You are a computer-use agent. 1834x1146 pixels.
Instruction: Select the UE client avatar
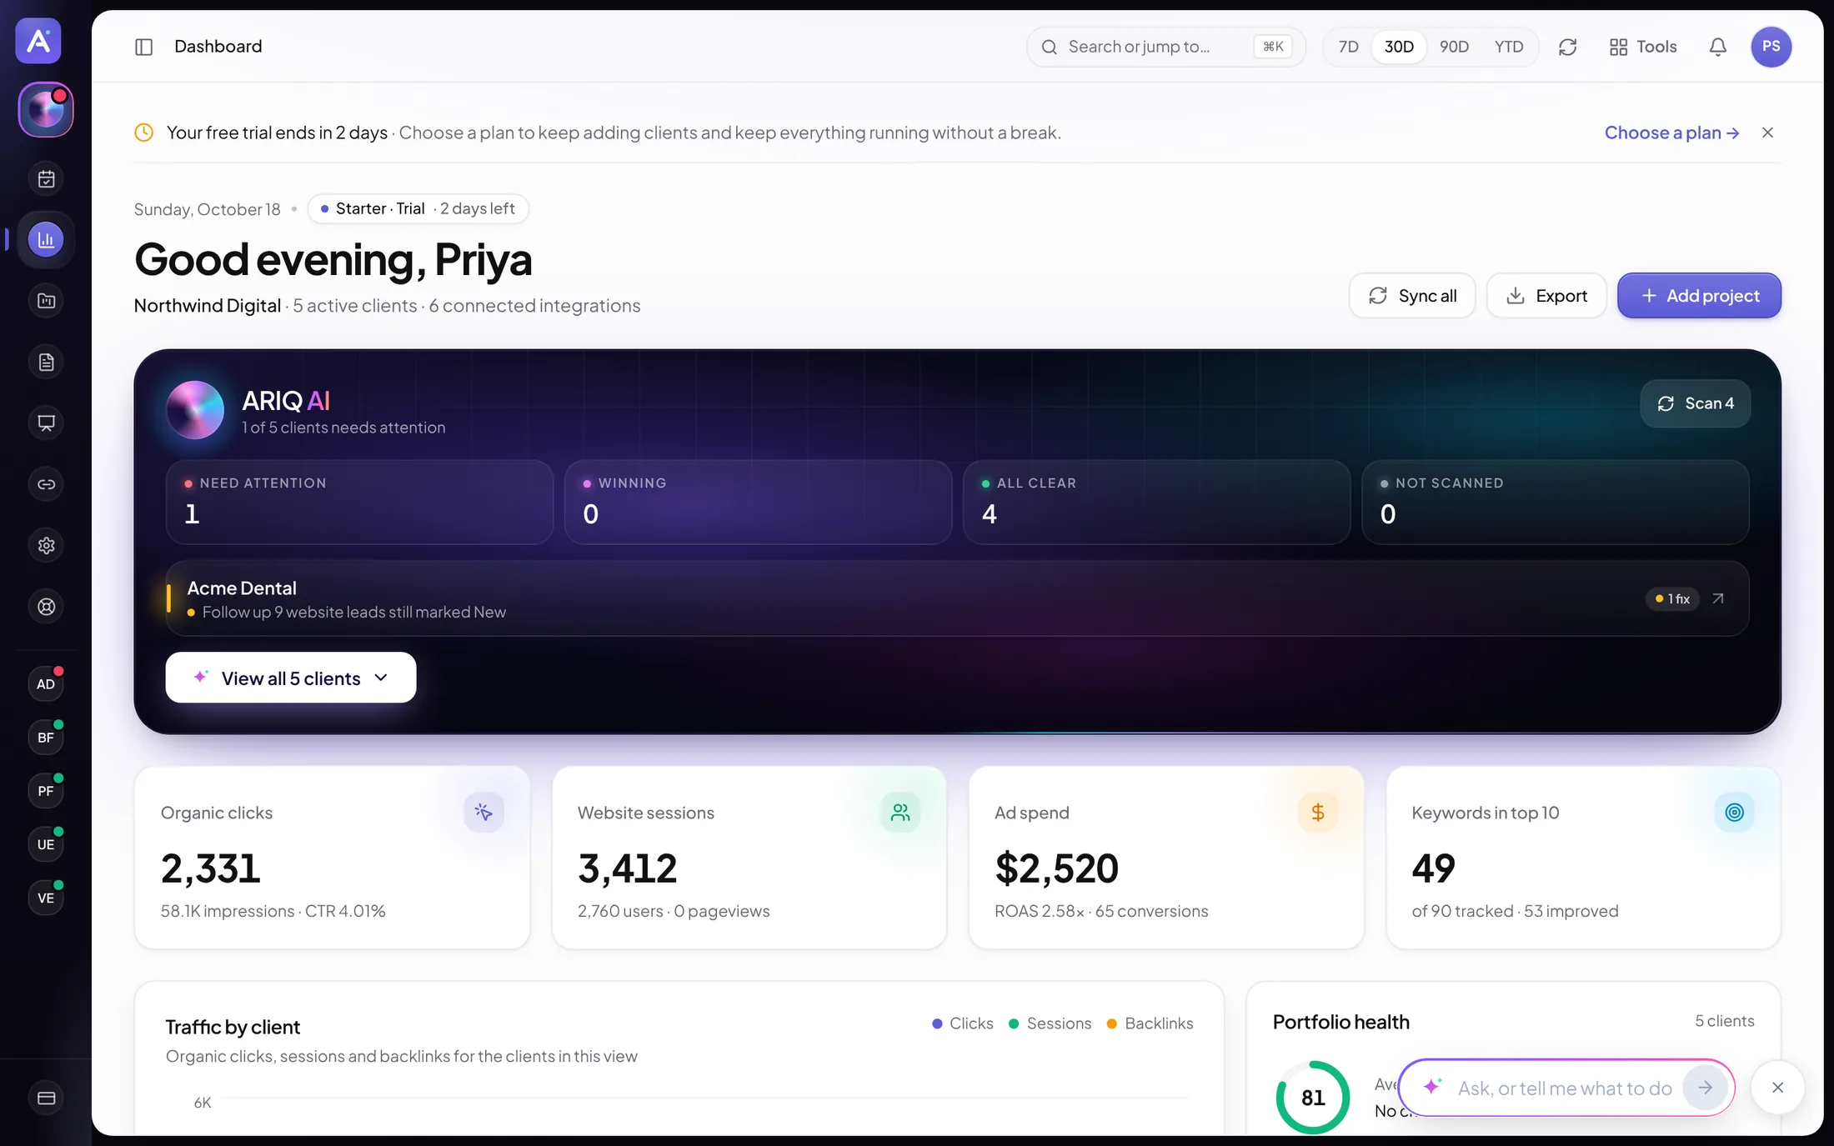click(x=46, y=844)
